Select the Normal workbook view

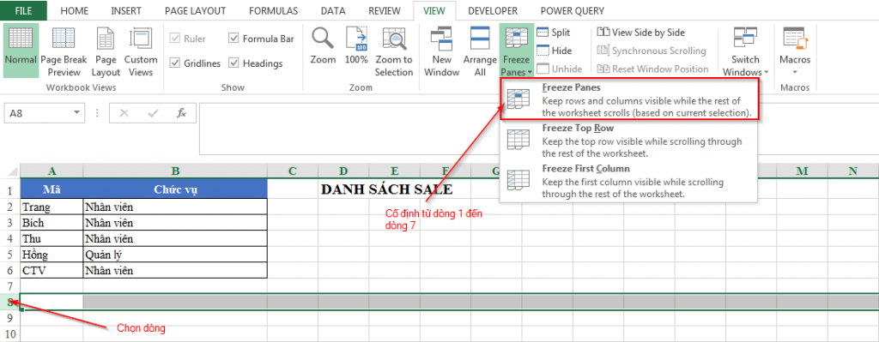tap(21, 51)
